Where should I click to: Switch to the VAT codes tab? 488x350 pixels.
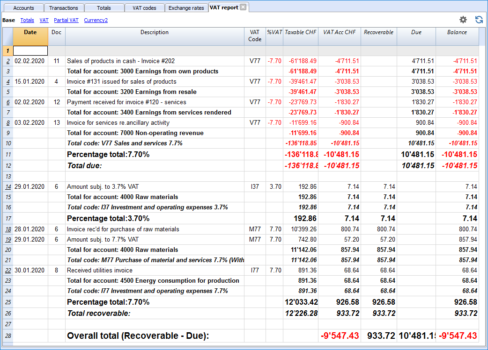click(144, 7)
